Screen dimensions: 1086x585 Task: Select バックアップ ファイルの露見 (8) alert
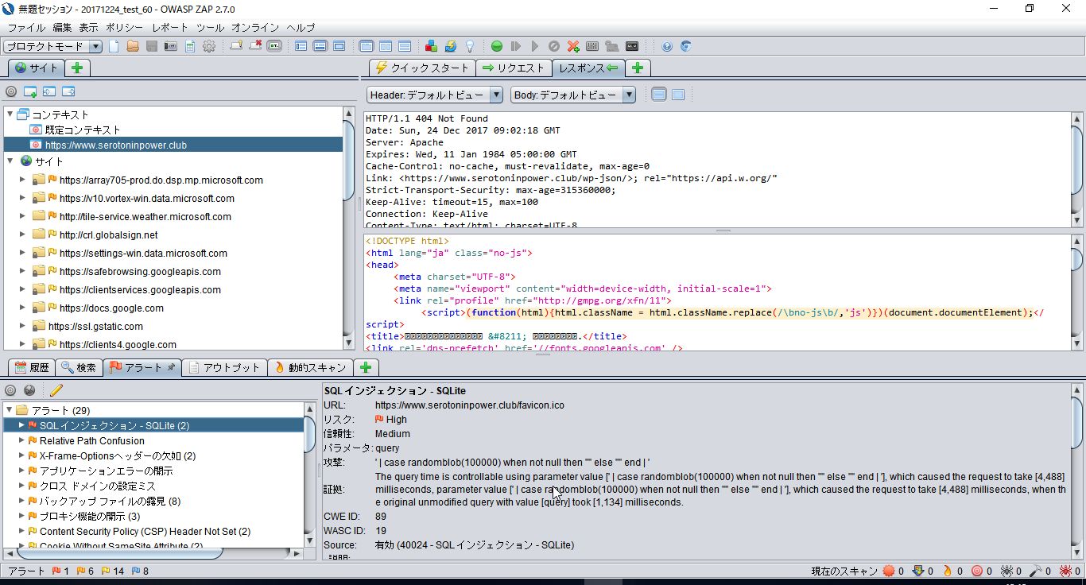(110, 501)
